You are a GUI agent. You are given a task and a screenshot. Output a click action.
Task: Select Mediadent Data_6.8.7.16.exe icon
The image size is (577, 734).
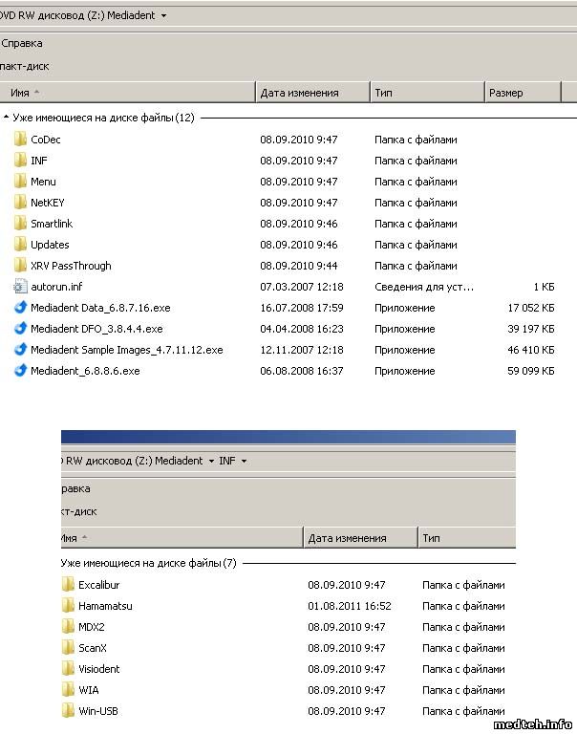click(x=20, y=308)
